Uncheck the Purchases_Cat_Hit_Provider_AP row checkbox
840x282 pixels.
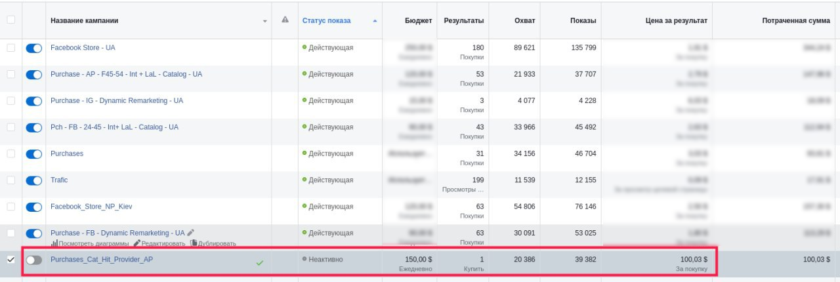[x=10, y=260]
